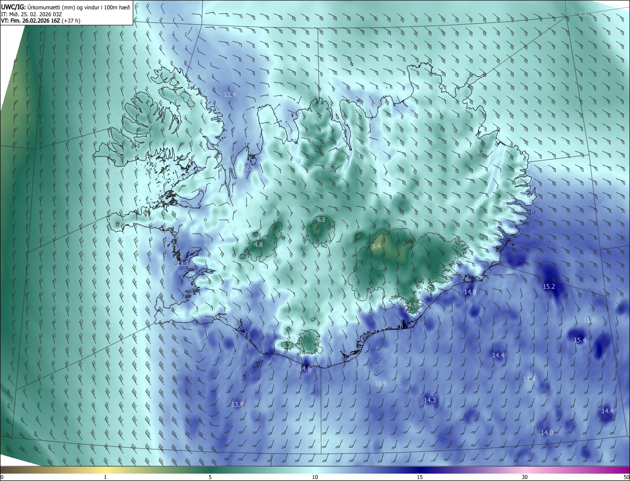Click the 3.4 value on Vatnajökull
This screenshot has height=481, width=630.
coord(377,246)
